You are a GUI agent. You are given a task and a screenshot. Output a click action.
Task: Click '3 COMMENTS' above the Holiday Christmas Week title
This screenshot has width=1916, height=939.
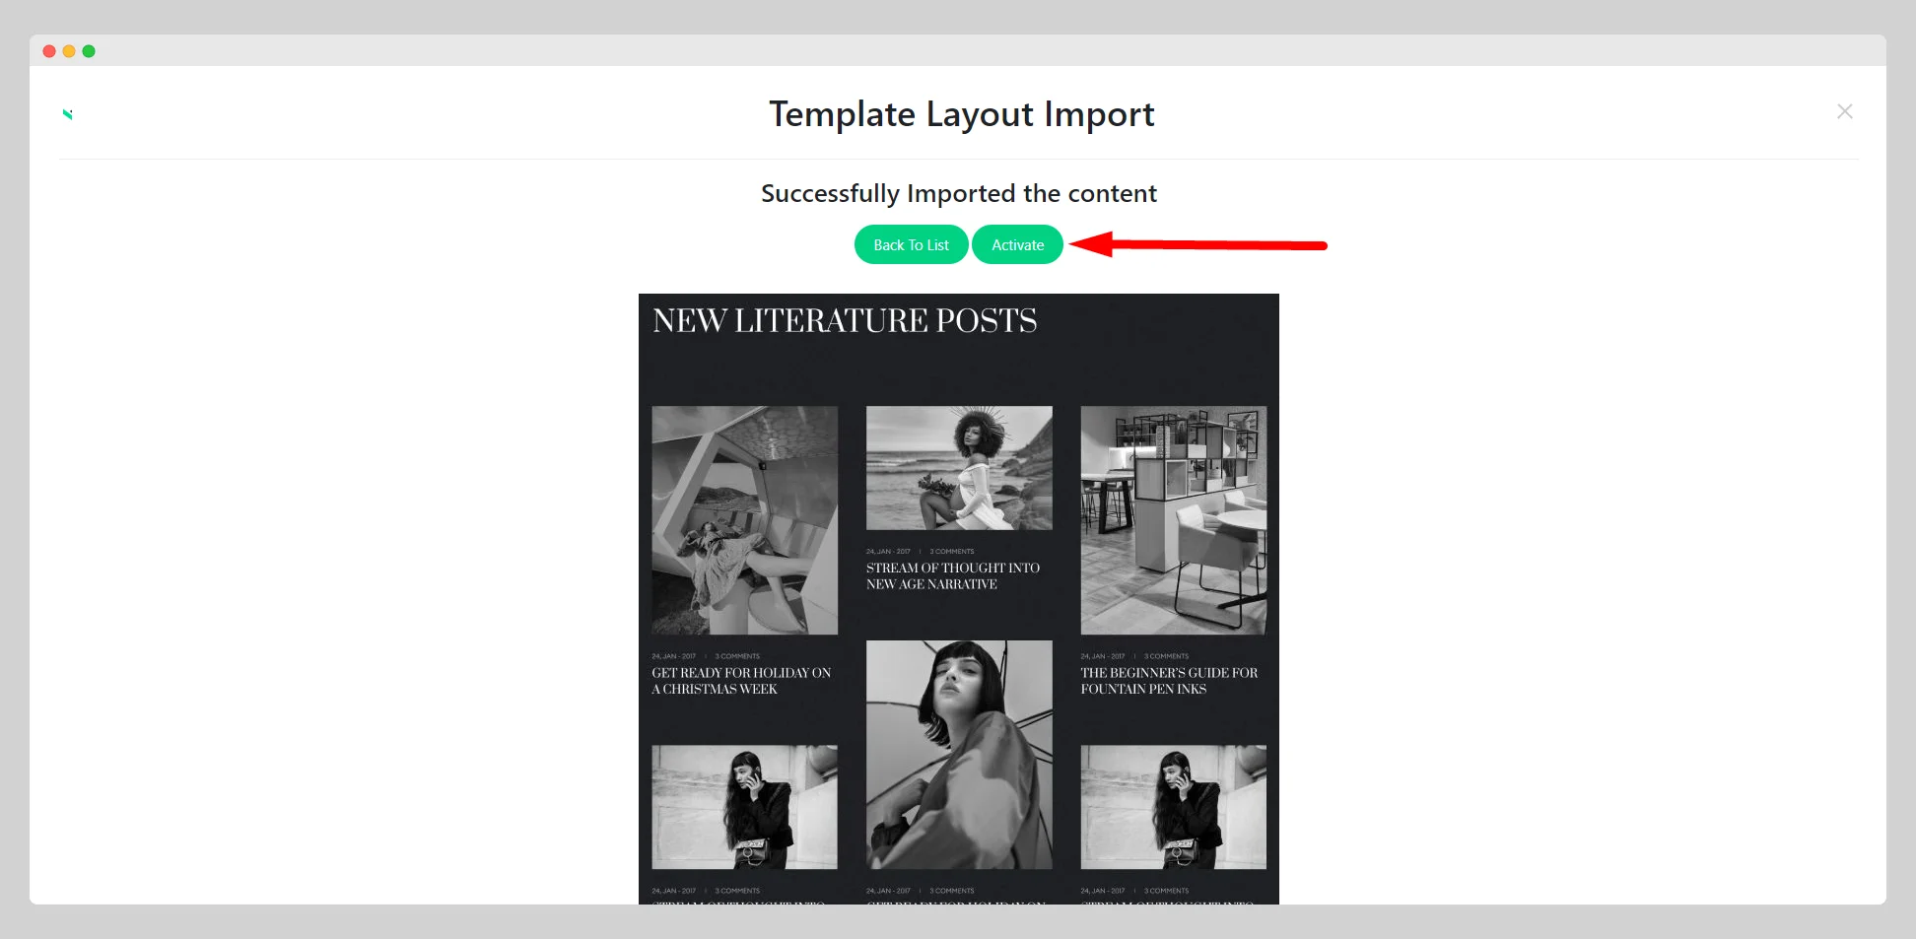pos(737,656)
